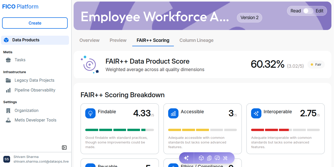Viewport: 334px width, 167px height.
Task: Select the FAIR++ Scoring tab
Action: click(x=153, y=40)
